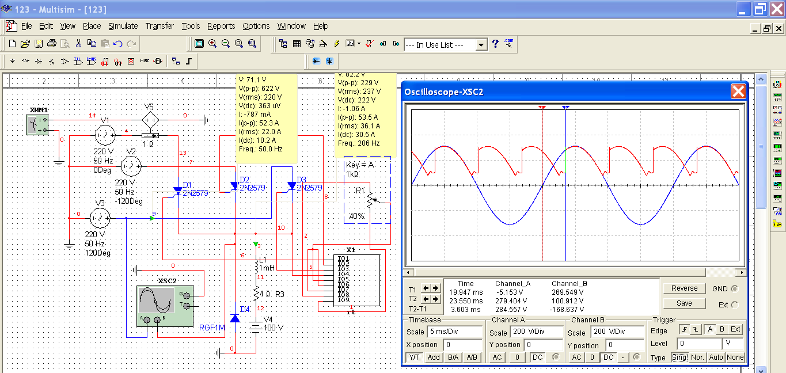
Task: Open the Options menu
Action: point(256,26)
